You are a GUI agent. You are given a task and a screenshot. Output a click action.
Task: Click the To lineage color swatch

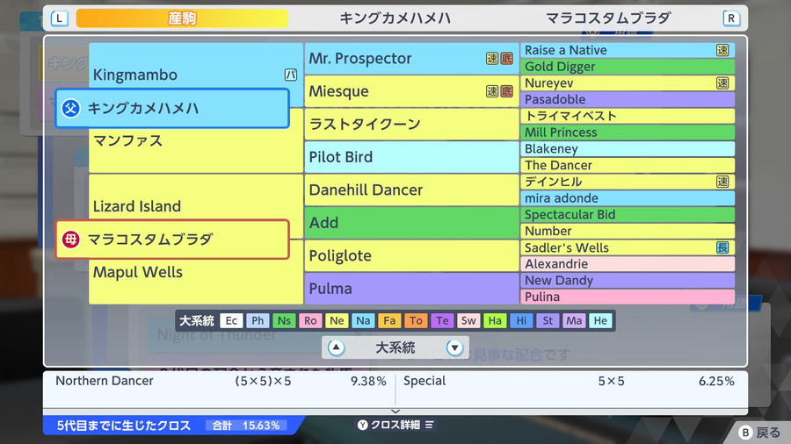coord(416,320)
